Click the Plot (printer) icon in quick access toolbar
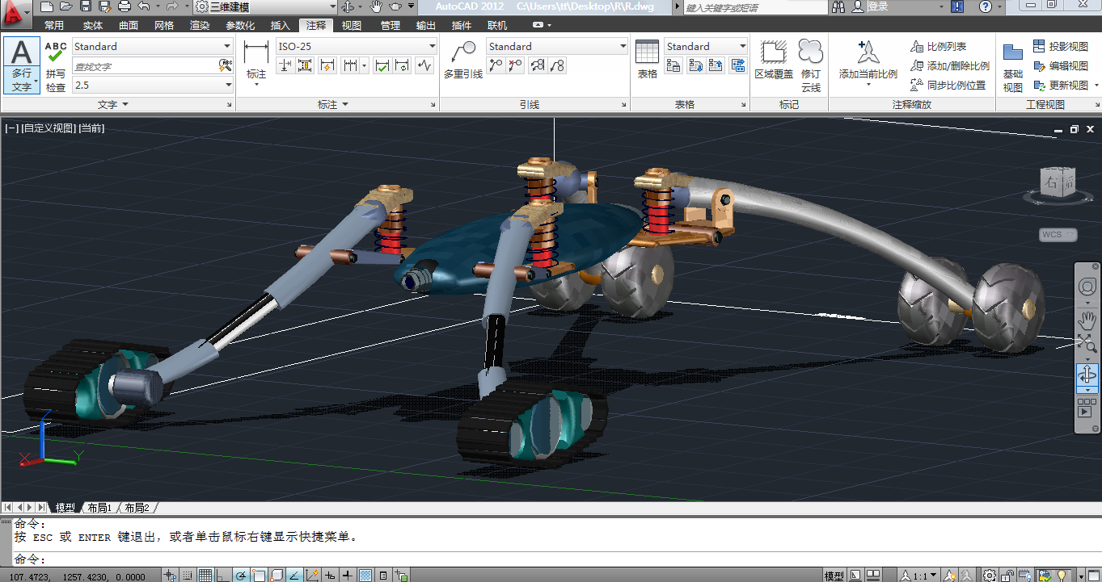The width and height of the screenshot is (1102, 582). [x=125, y=6]
